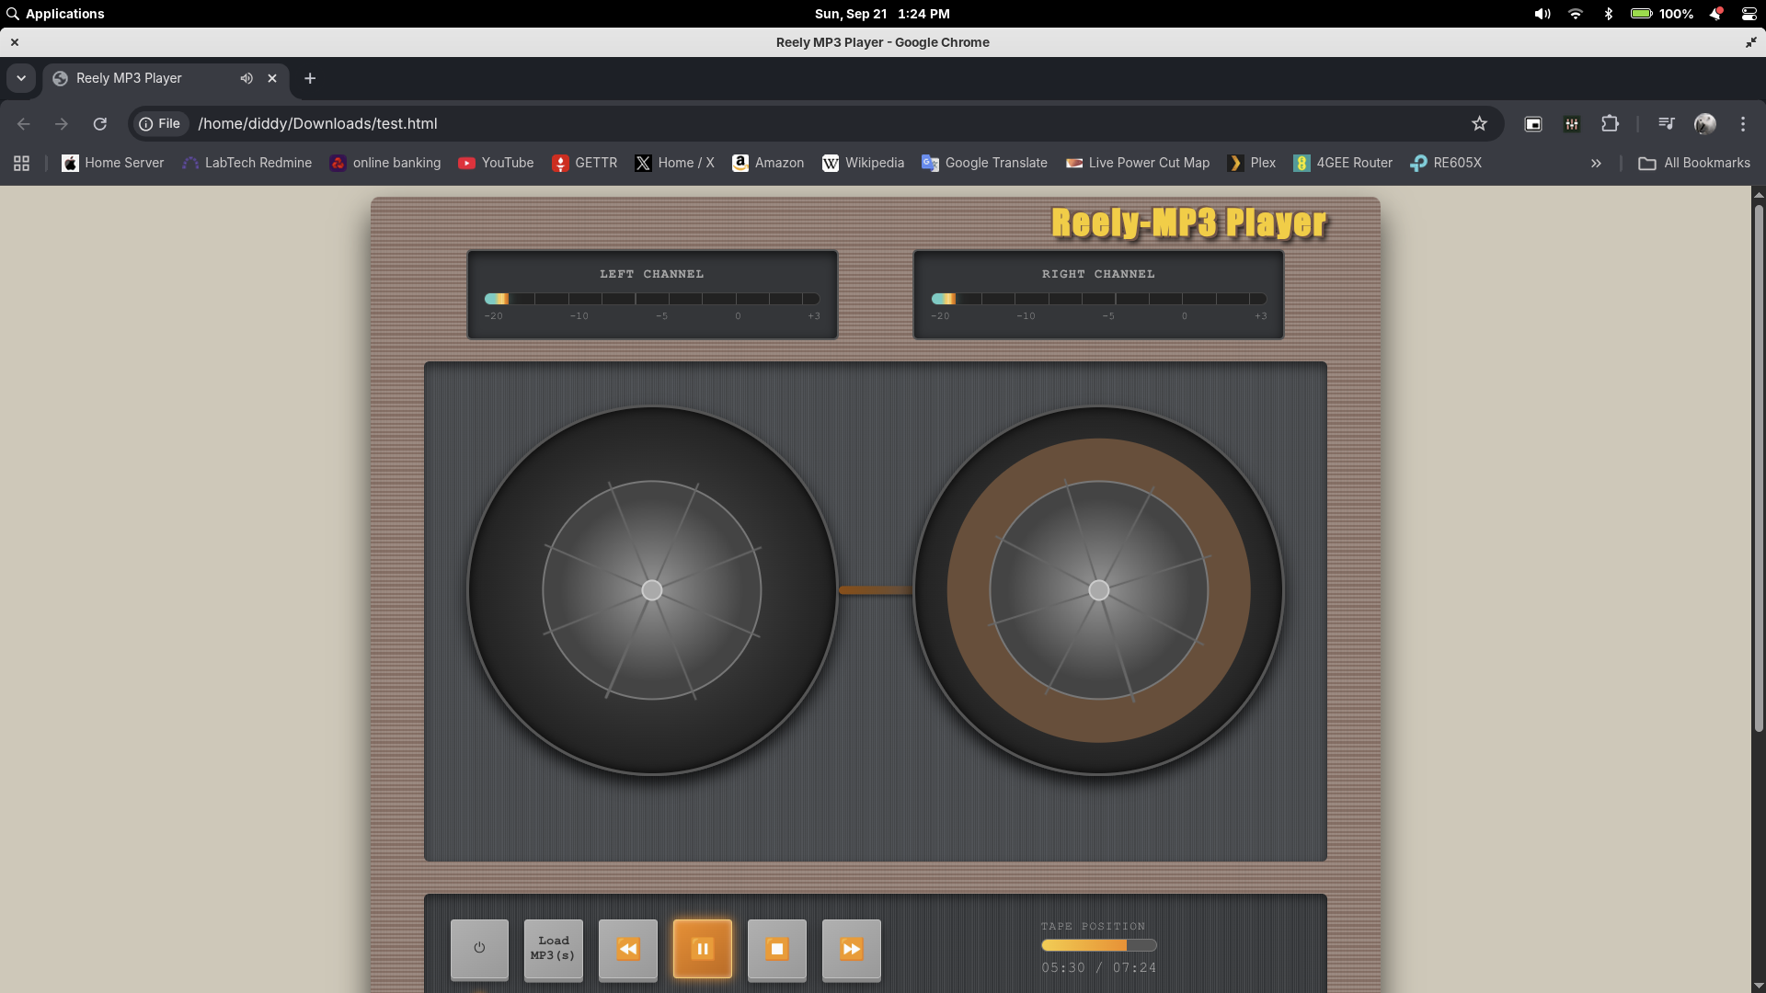Reload the page
This screenshot has width=1766, height=993.
point(100,123)
